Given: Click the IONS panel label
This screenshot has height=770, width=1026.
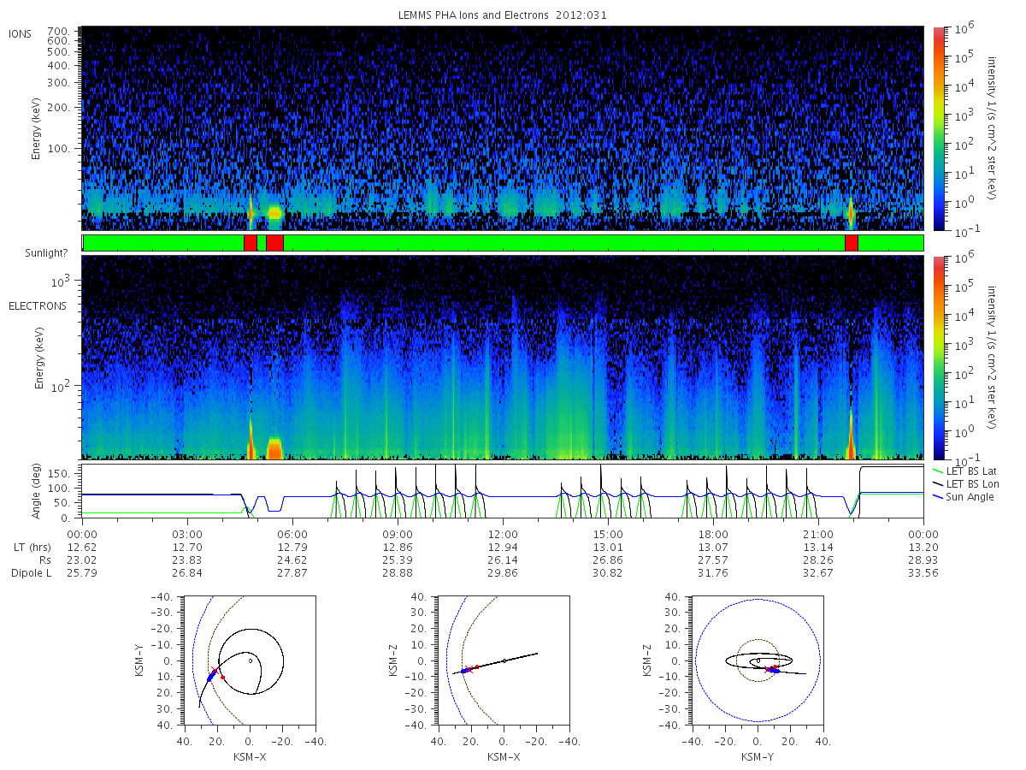Looking at the screenshot, I should coord(21,33).
